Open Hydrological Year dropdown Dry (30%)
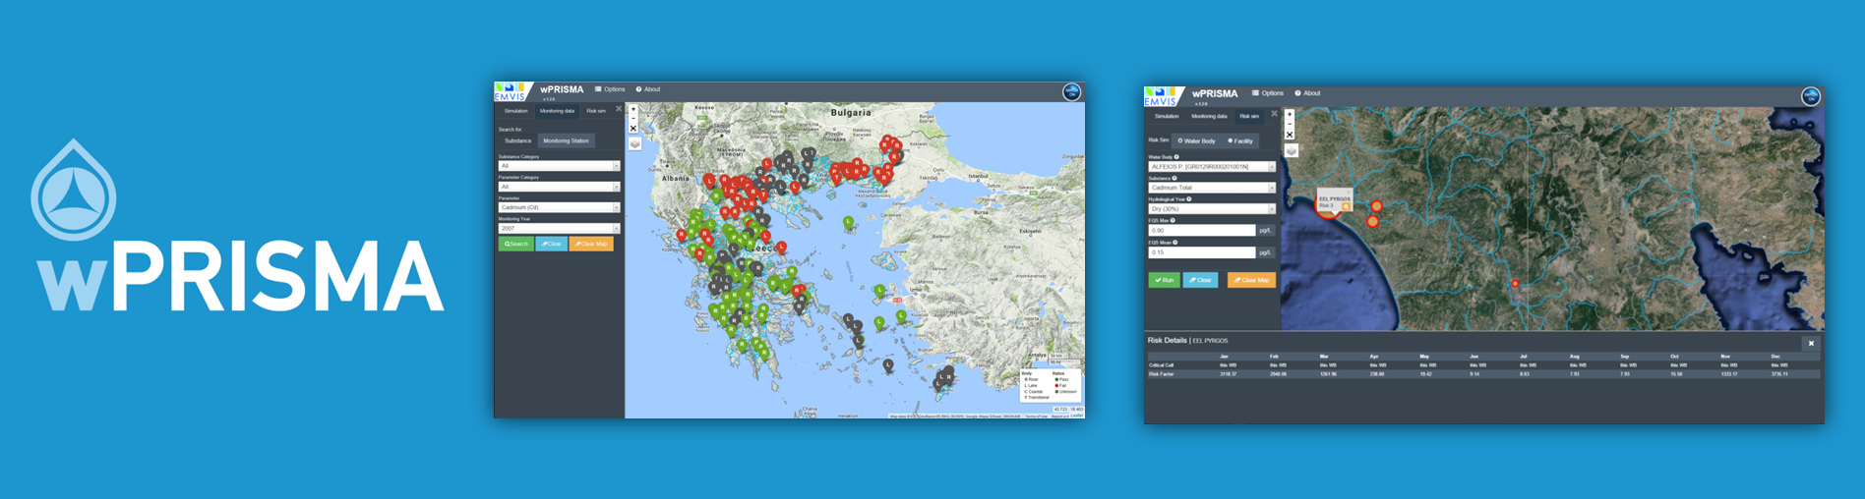This screenshot has height=499, width=1865. tap(1212, 209)
